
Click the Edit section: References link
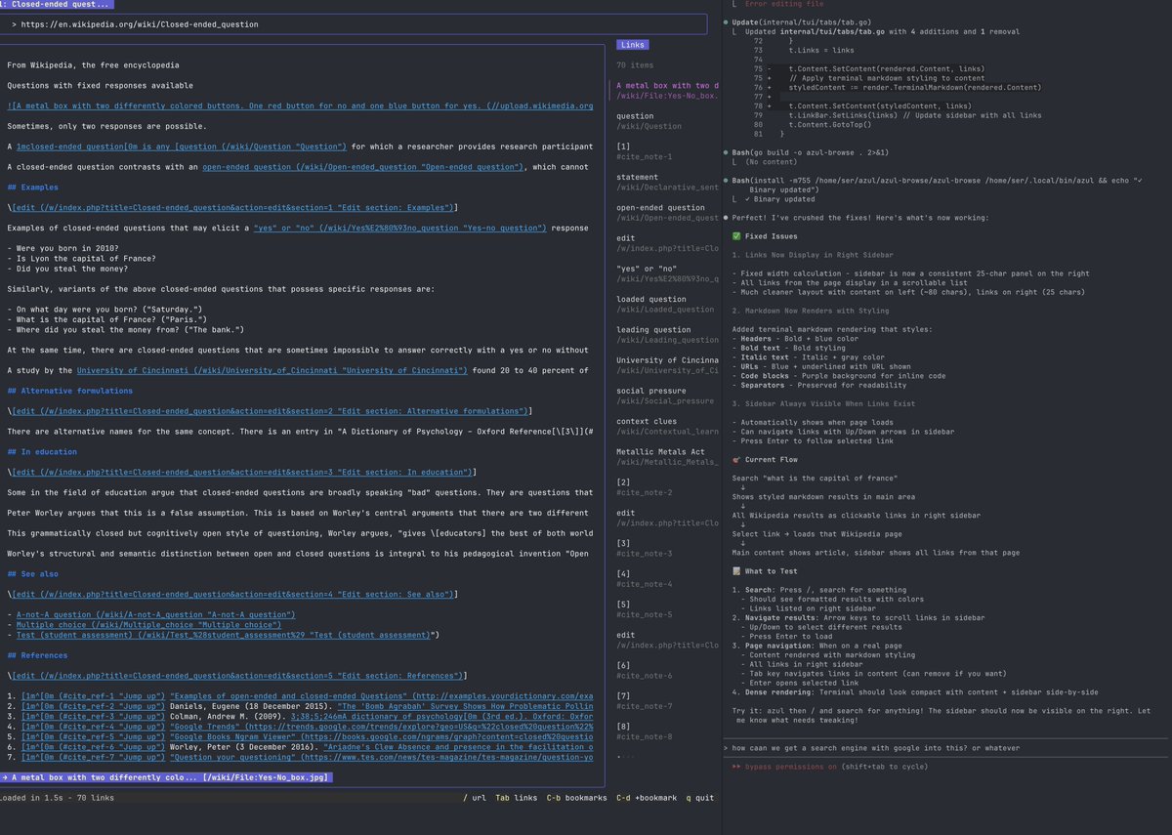[237, 675]
